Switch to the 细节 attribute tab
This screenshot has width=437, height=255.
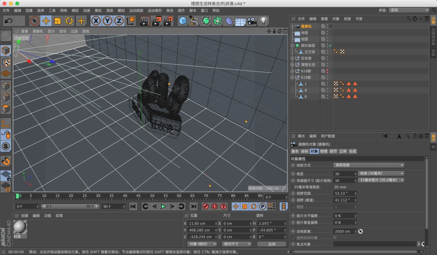[x=333, y=151]
